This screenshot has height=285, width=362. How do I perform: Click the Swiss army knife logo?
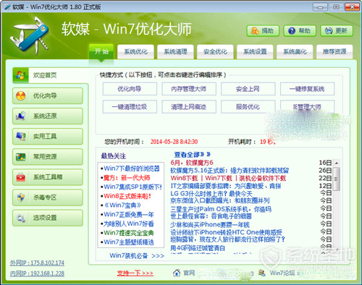click(x=30, y=35)
